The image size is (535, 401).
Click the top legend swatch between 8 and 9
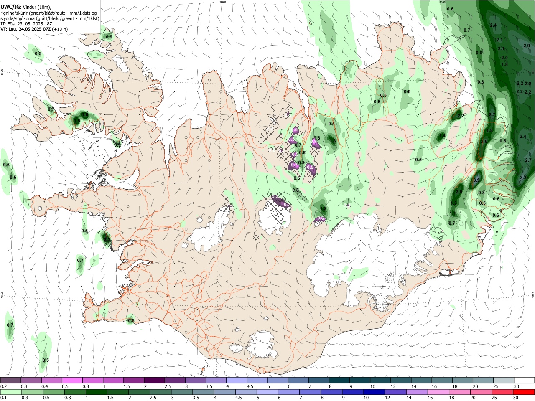339,380
